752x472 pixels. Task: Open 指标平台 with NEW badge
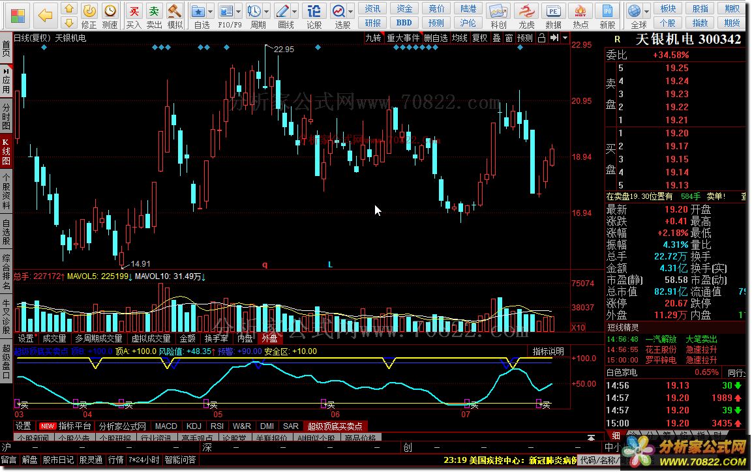(65, 426)
